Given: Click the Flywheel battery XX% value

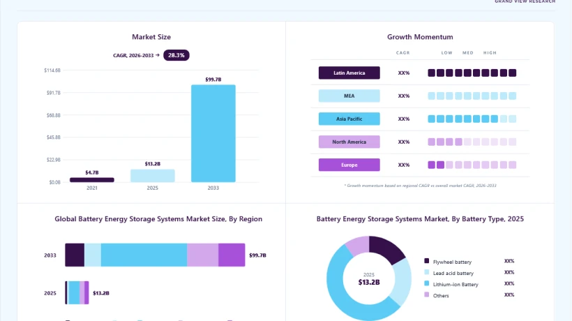Looking at the screenshot, I should 509,261.
